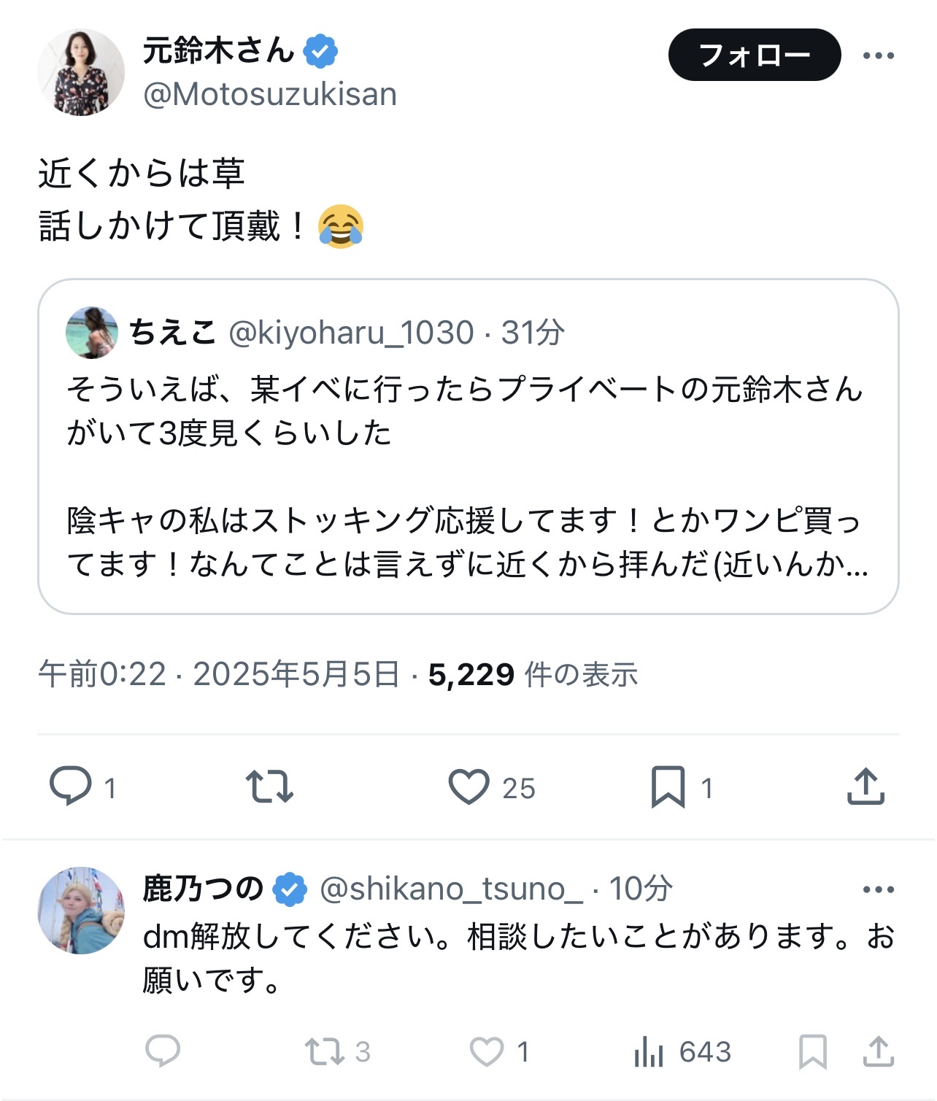Follow 元鈴木さん with フォロー button
Image resolution: width=937 pixels, height=1101 pixels.
[x=754, y=55]
